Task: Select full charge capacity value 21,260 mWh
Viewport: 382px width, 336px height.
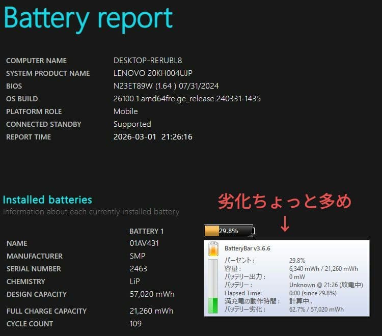Action: click(152, 311)
